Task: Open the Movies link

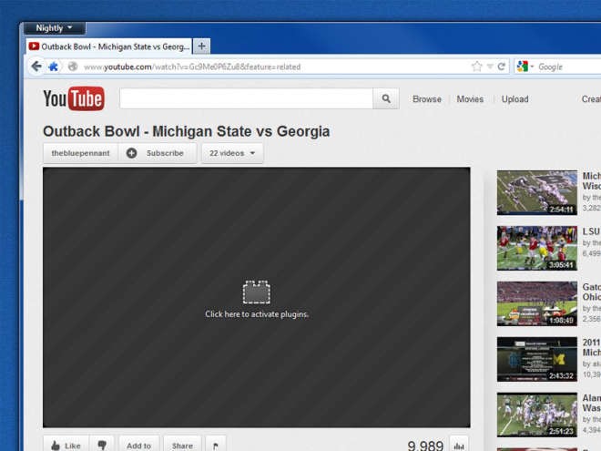Action: [x=470, y=99]
